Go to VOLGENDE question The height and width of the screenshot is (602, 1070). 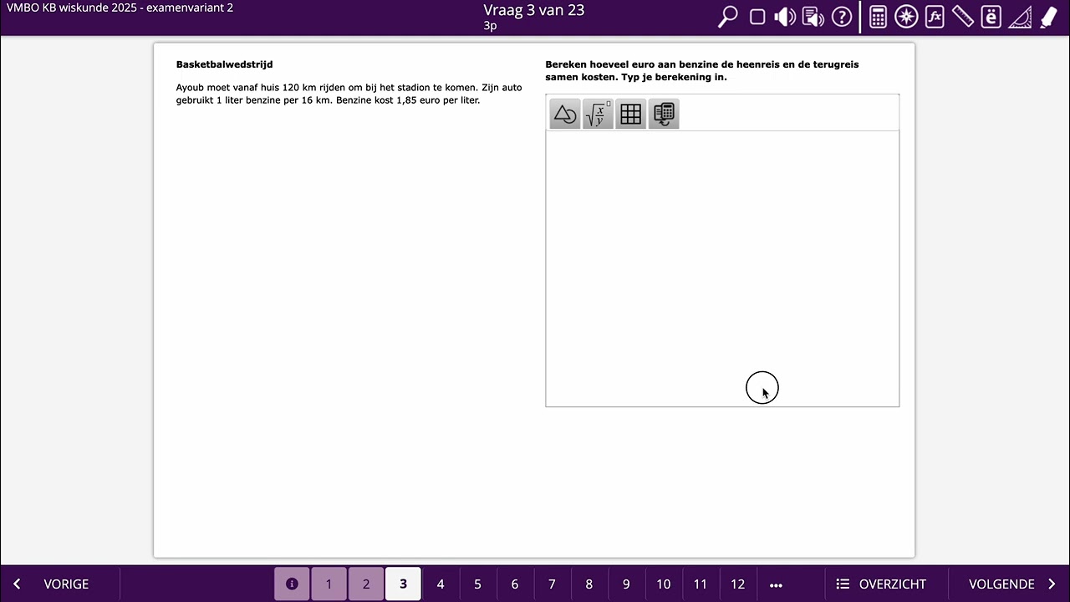click(1011, 584)
